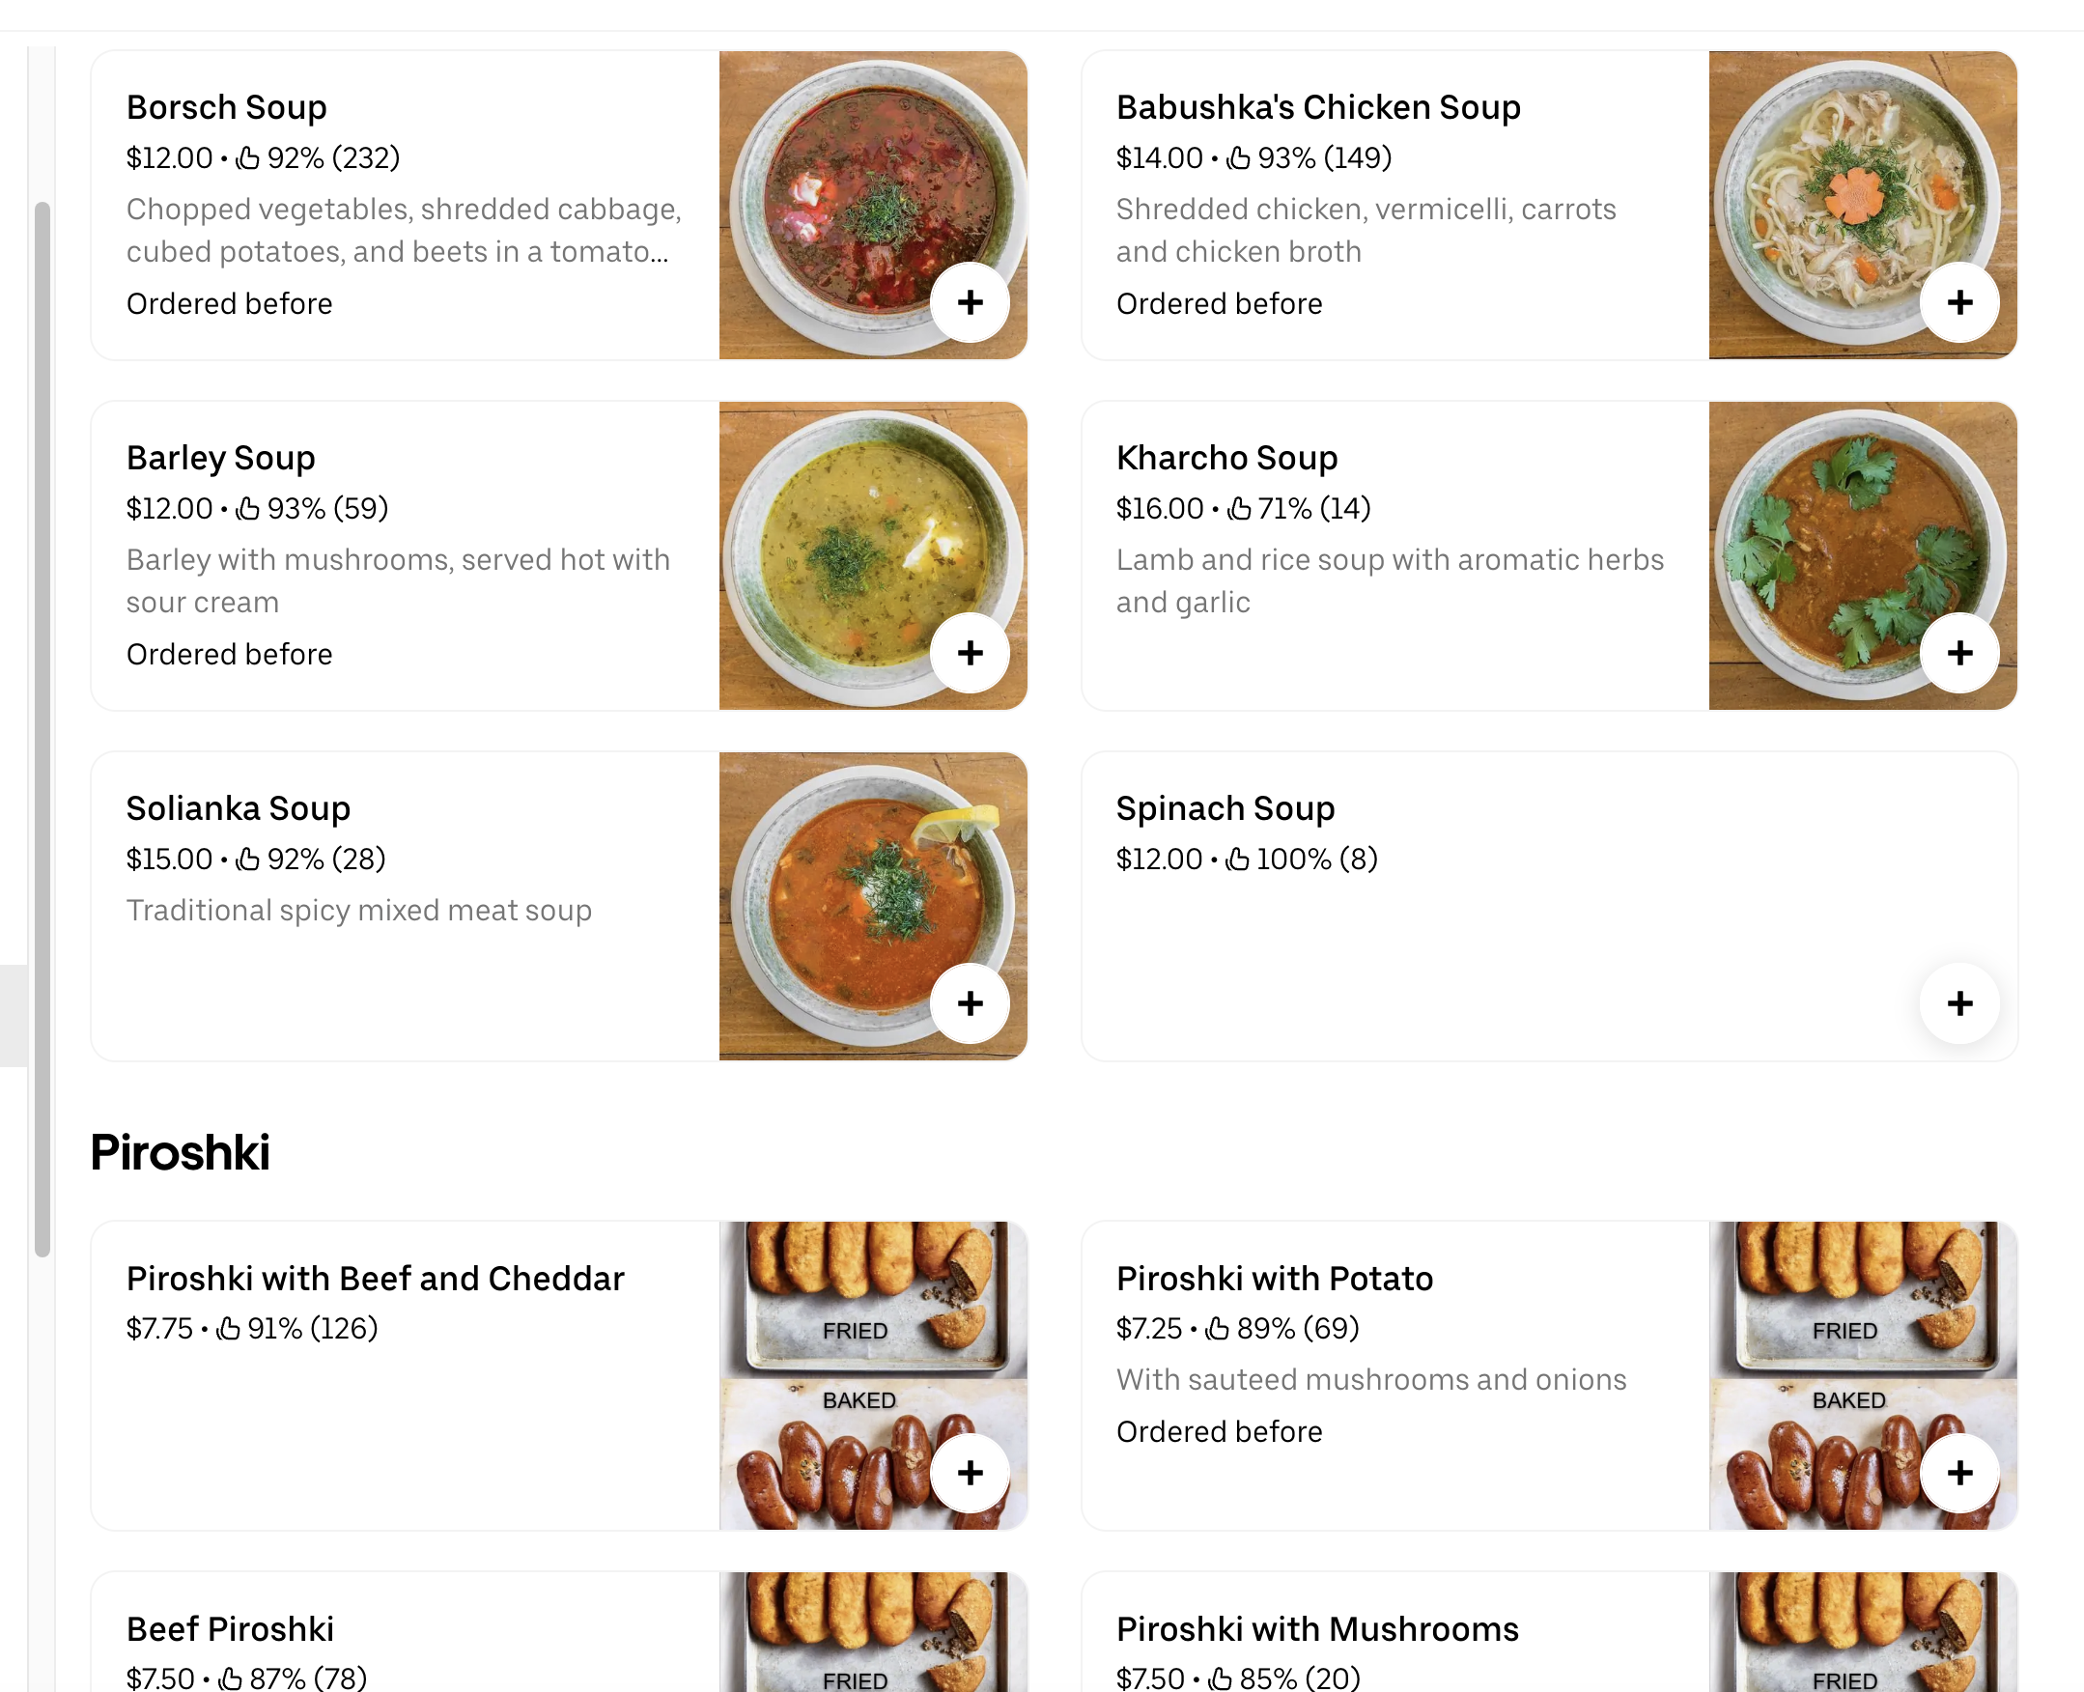
Task: Click the Piroshki section heading
Action: [180, 1154]
